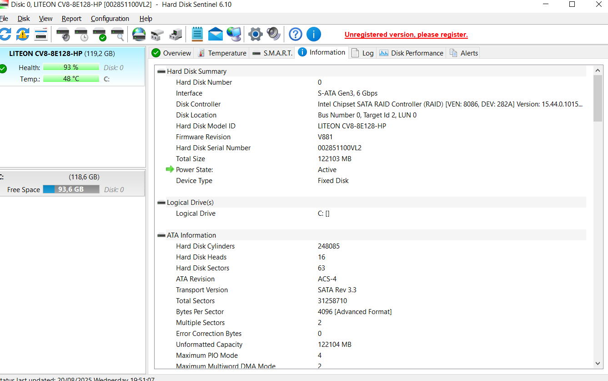Click the Free Space usage bar

tap(71, 189)
